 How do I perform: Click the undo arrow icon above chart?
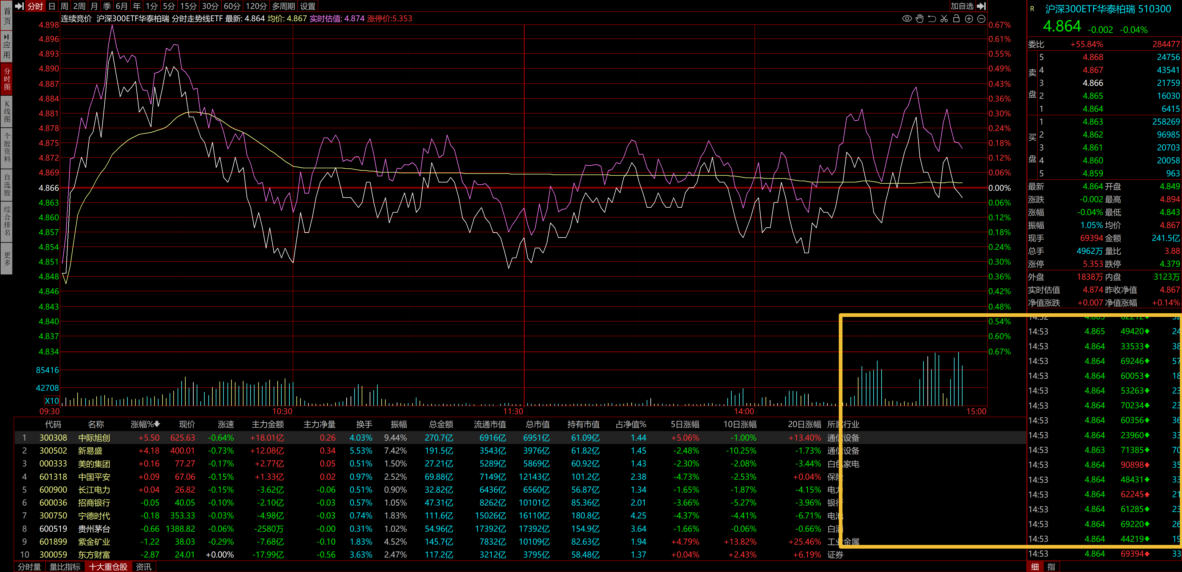(931, 19)
